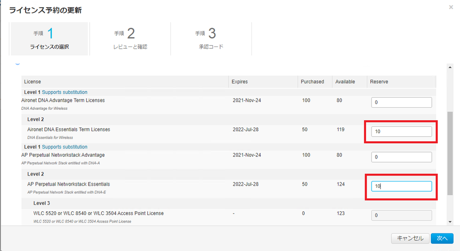Click Level 2 label above AP Perpetual Networkstack Essentials
460x251 pixels.
[35, 174]
